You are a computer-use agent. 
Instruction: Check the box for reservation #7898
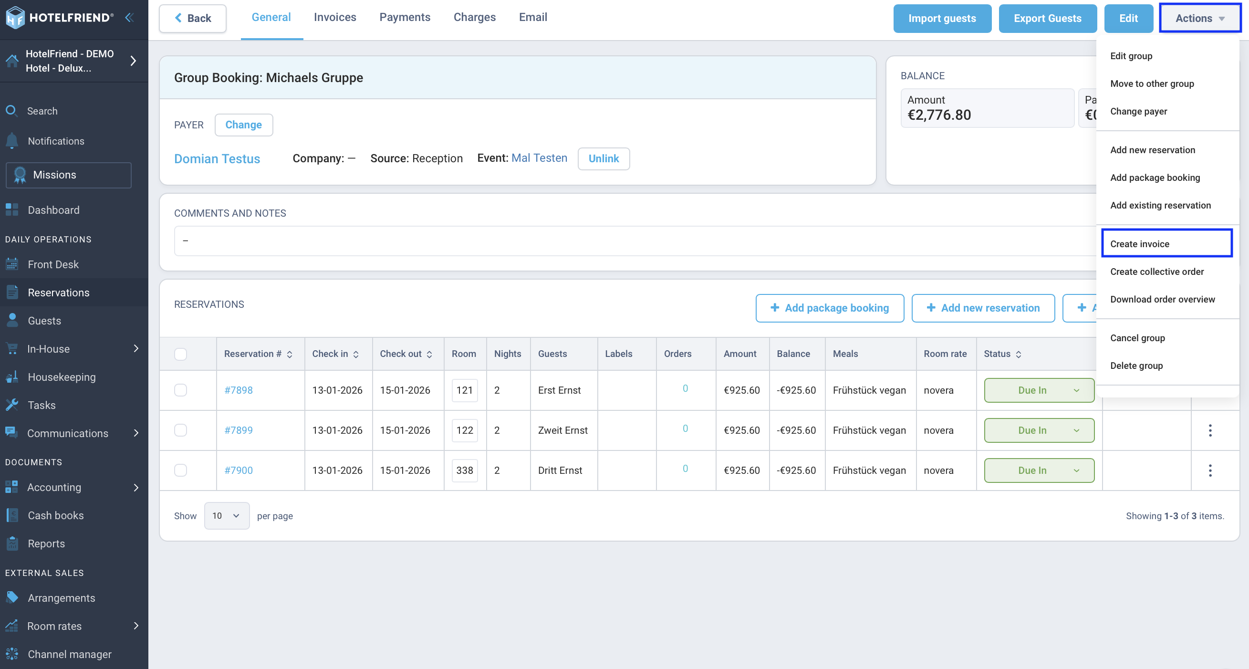(x=180, y=390)
